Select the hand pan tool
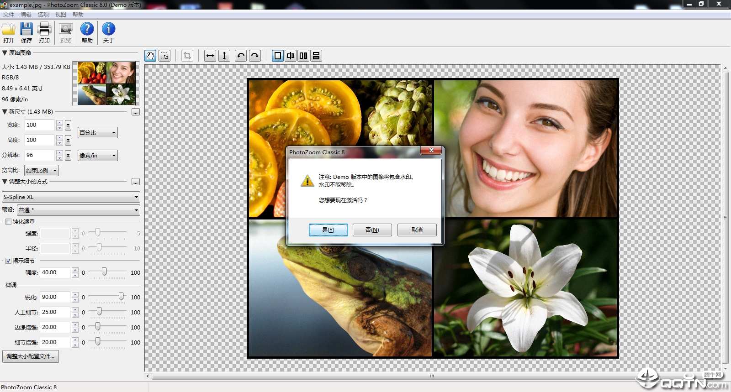The width and height of the screenshot is (731, 392). click(150, 56)
